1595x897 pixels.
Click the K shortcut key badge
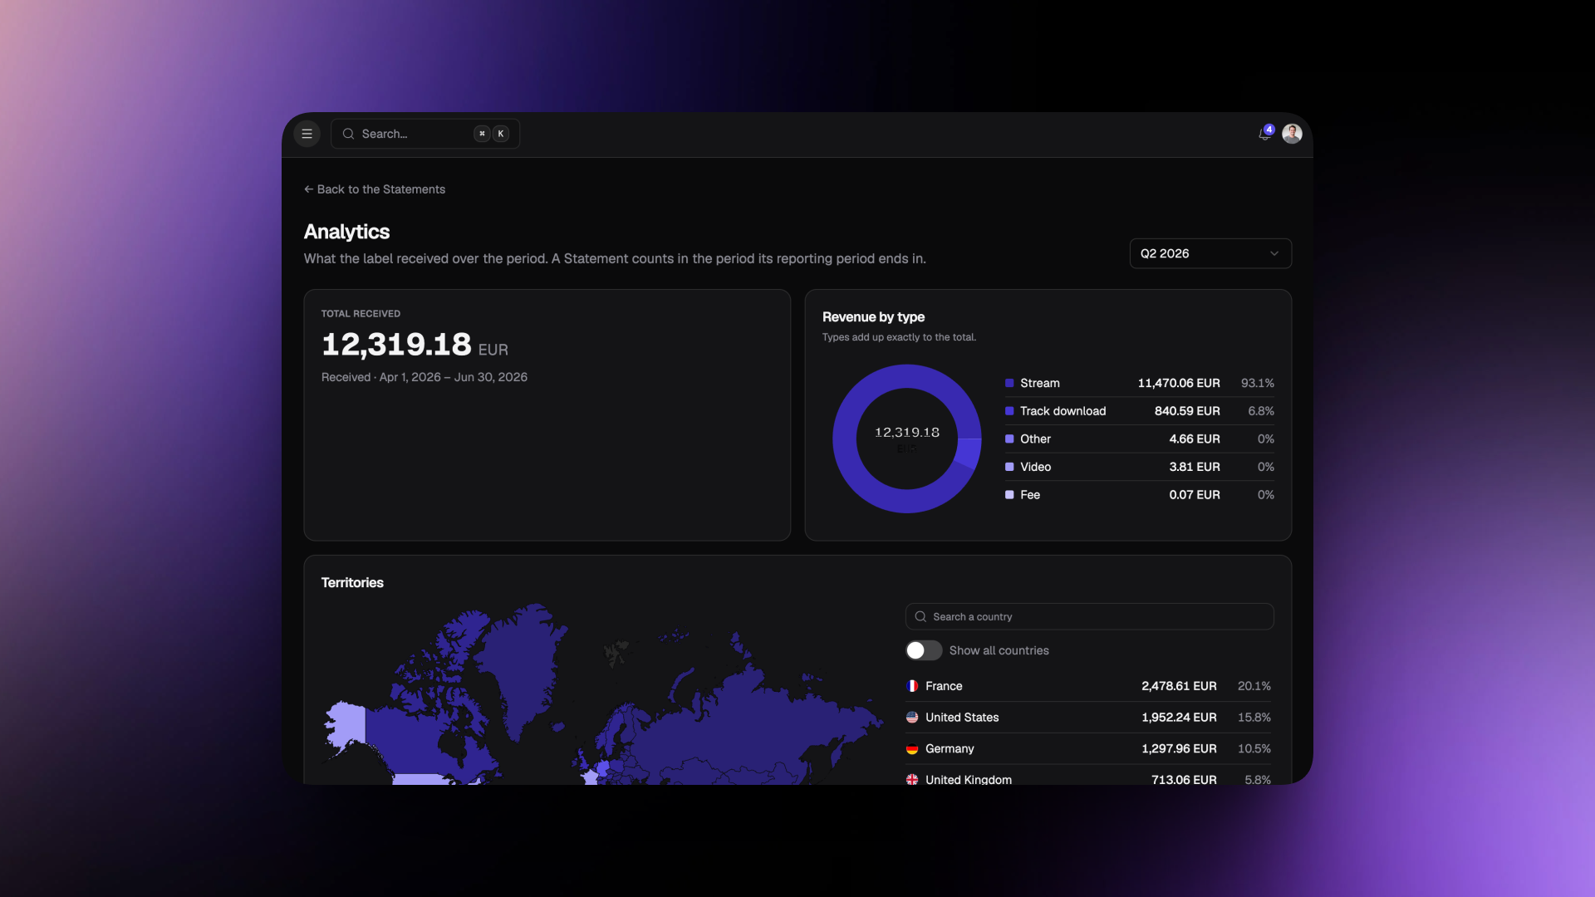pos(501,134)
